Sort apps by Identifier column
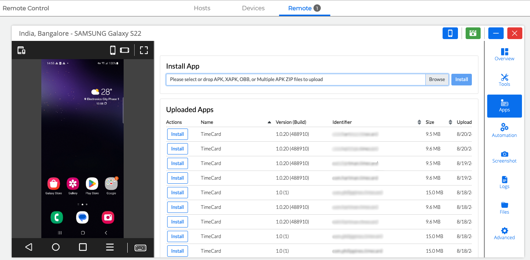This screenshot has width=530, height=260. [x=419, y=122]
